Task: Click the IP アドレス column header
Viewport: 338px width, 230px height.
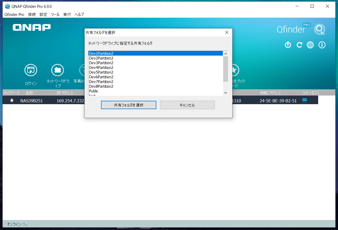Action: (65, 93)
